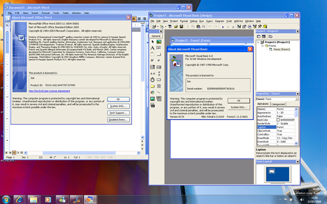Select the Image control in toolbox
Image resolution: width=327 pixels, height=204 pixels.
click(x=152, y=98)
